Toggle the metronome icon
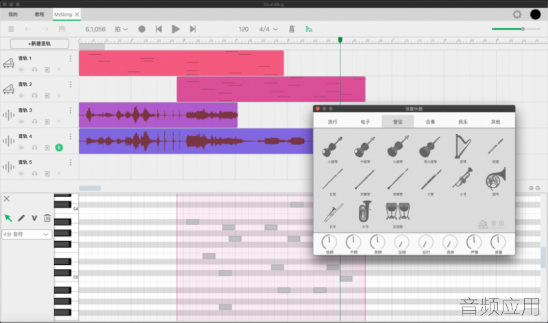 tap(292, 29)
